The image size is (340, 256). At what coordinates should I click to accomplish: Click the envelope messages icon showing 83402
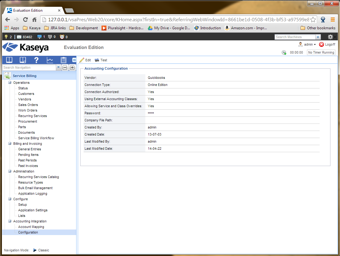[19, 37]
